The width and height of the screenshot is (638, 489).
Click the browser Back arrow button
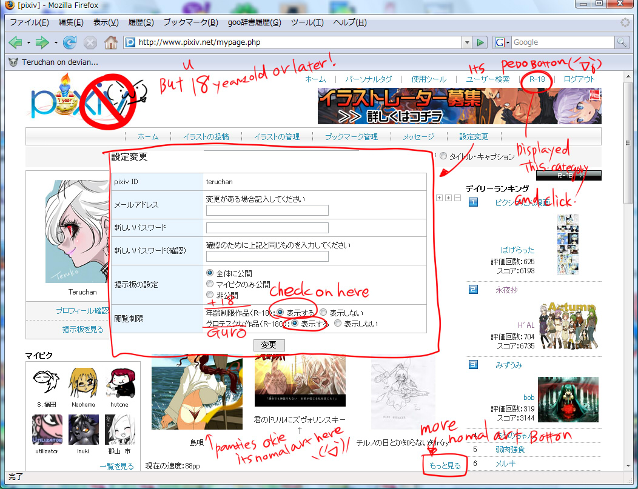tap(15, 42)
